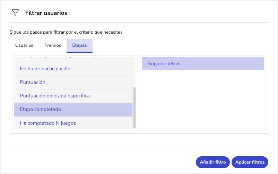Click the criteria list scrollbar thumb
This screenshot has width=278, height=174.
coord(135,107)
